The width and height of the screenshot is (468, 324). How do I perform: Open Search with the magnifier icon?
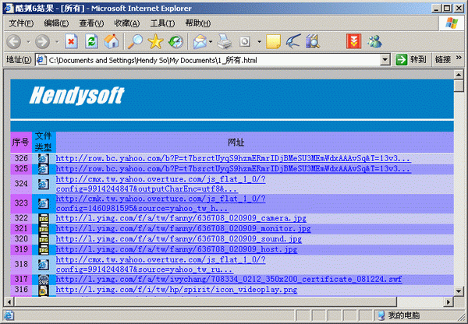135,41
